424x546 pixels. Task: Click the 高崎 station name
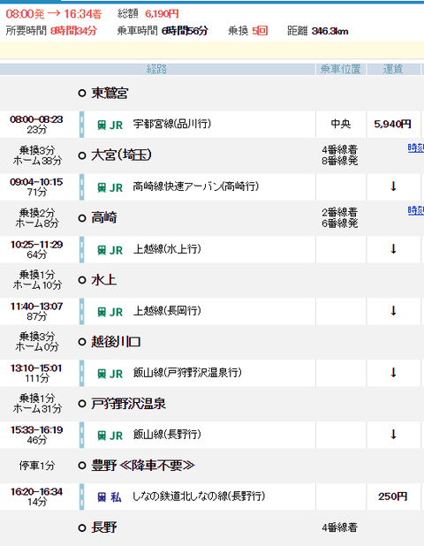pos(103,218)
